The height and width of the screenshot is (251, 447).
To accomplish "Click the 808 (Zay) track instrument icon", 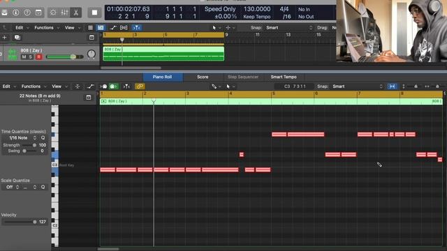I will [13, 54].
